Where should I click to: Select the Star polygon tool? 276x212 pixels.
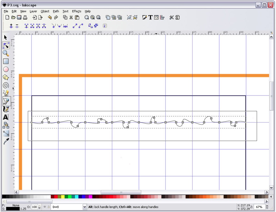tap(6, 77)
